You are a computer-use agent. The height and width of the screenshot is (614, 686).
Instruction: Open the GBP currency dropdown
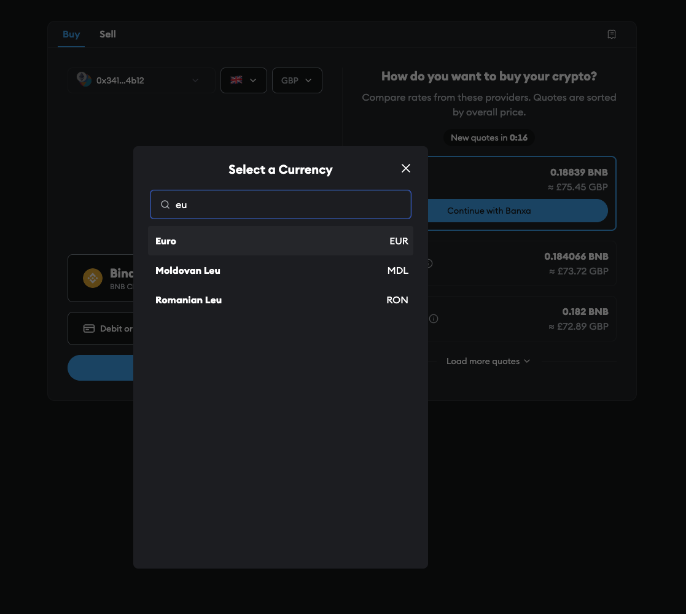(x=297, y=80)
